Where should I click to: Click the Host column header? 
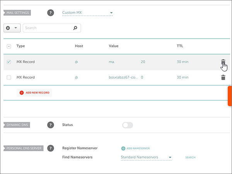pyautogui.click(x=79, y=46)
